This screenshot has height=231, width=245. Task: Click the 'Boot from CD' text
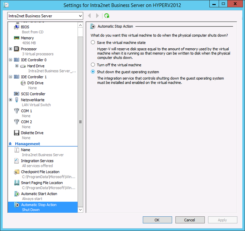(x=33, y=32)
